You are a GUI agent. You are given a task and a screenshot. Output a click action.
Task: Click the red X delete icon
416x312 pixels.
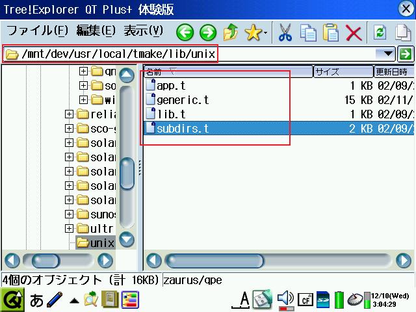[354, 33]
